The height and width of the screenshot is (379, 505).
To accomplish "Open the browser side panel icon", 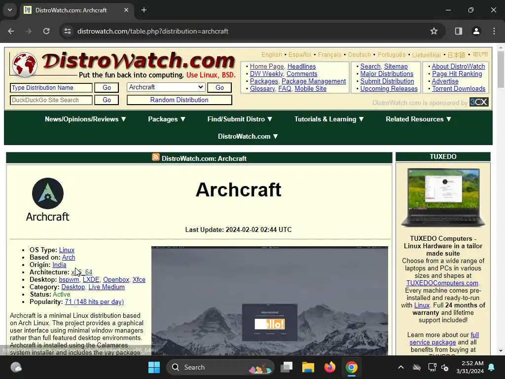I will pyautogui.click(x=458, y=31).
